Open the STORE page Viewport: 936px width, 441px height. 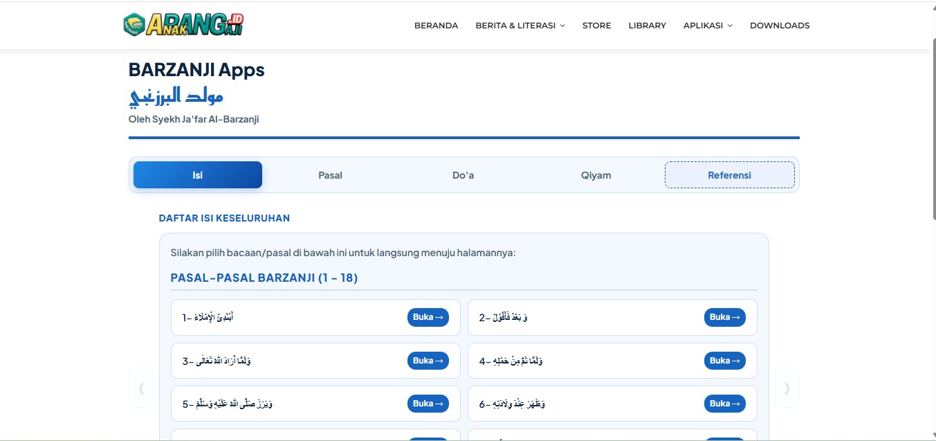(596, 26)
